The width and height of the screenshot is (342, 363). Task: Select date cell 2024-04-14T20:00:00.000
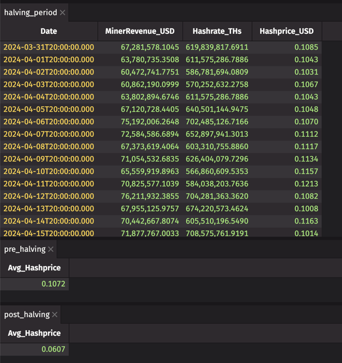point(49,221)
